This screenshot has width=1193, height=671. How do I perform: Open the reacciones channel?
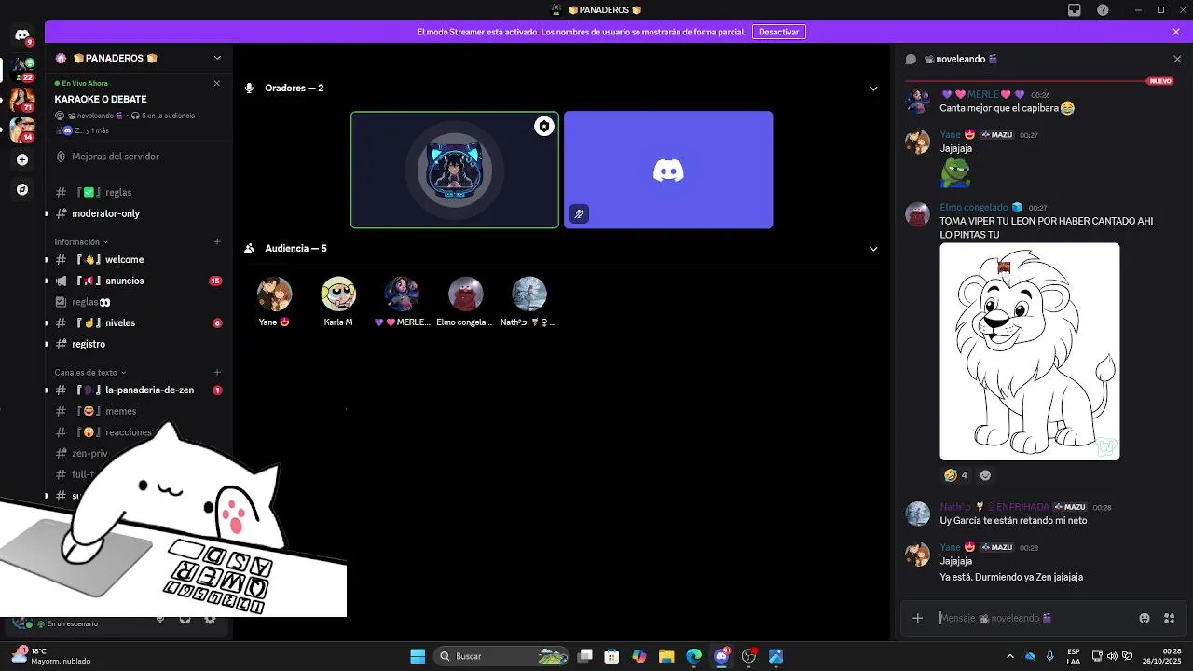(x=128, y=432)
